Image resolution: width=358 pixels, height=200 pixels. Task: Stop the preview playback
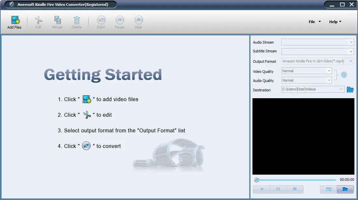click(295, 189)
